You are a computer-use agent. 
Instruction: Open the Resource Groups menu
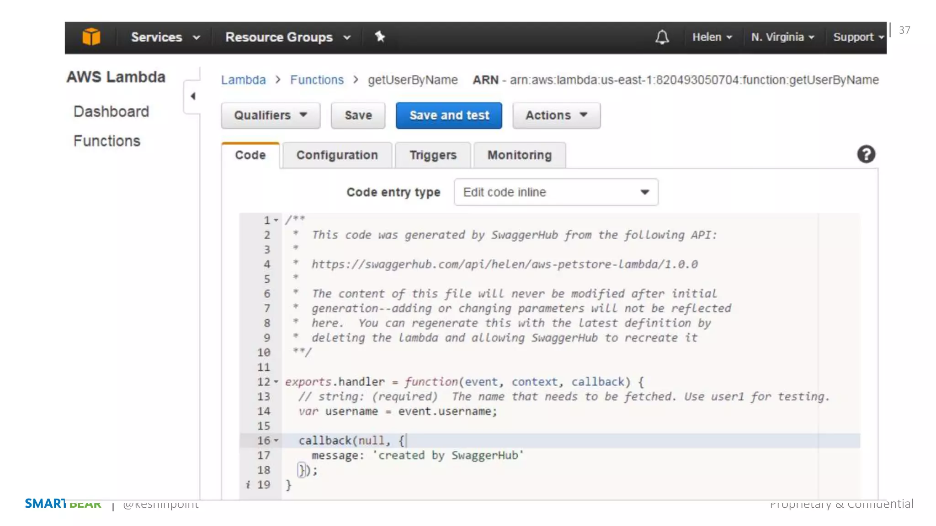(287, 37)
